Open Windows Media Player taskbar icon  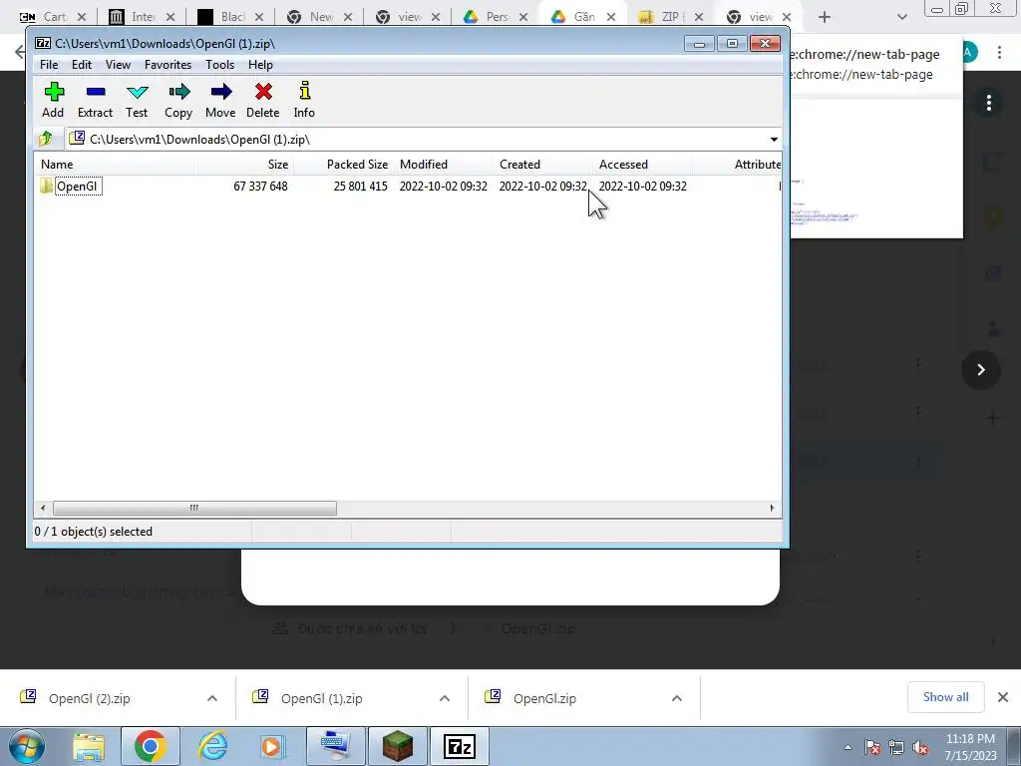click(x=271, y=746)
